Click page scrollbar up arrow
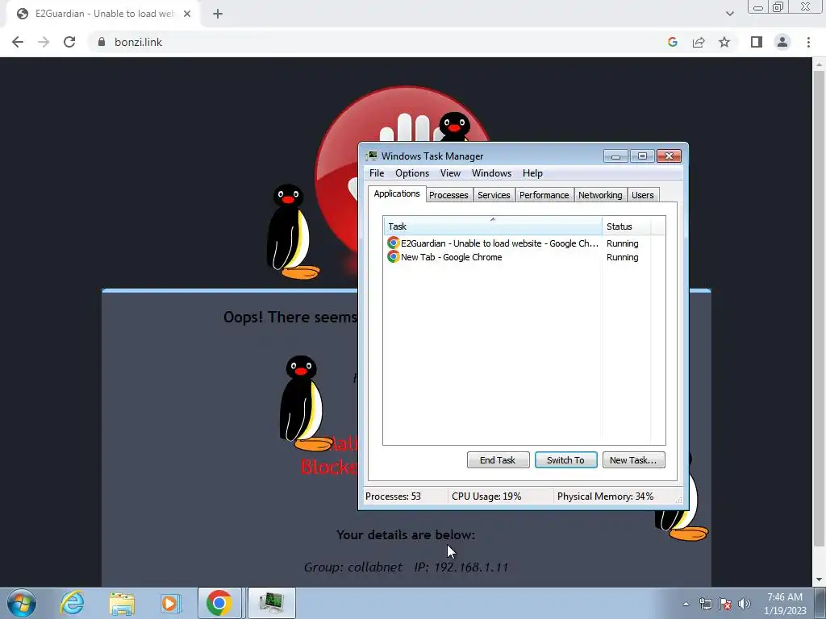The height and width of the screenshot is (619, 826). [x=819, y=64]
